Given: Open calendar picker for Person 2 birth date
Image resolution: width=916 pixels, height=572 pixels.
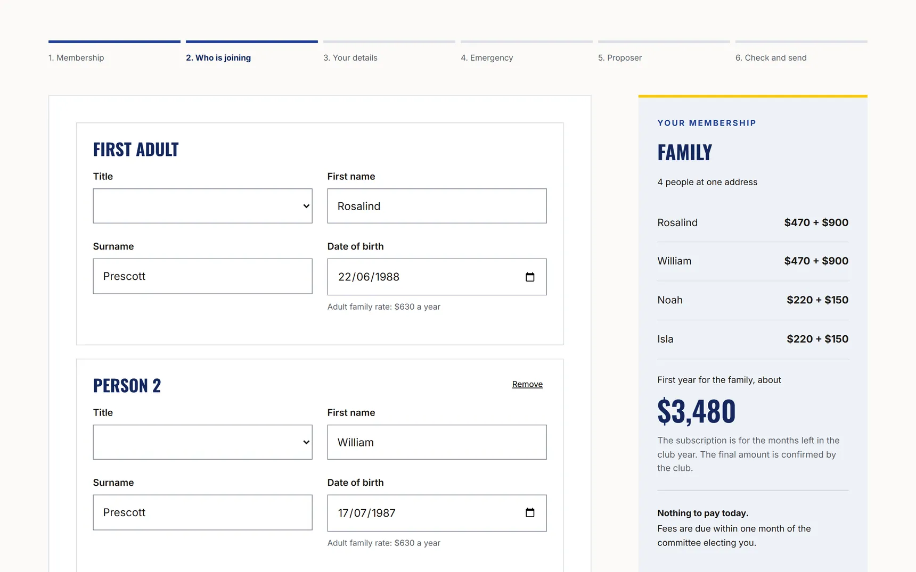Looking at the screenshot, I should point(530,512).
